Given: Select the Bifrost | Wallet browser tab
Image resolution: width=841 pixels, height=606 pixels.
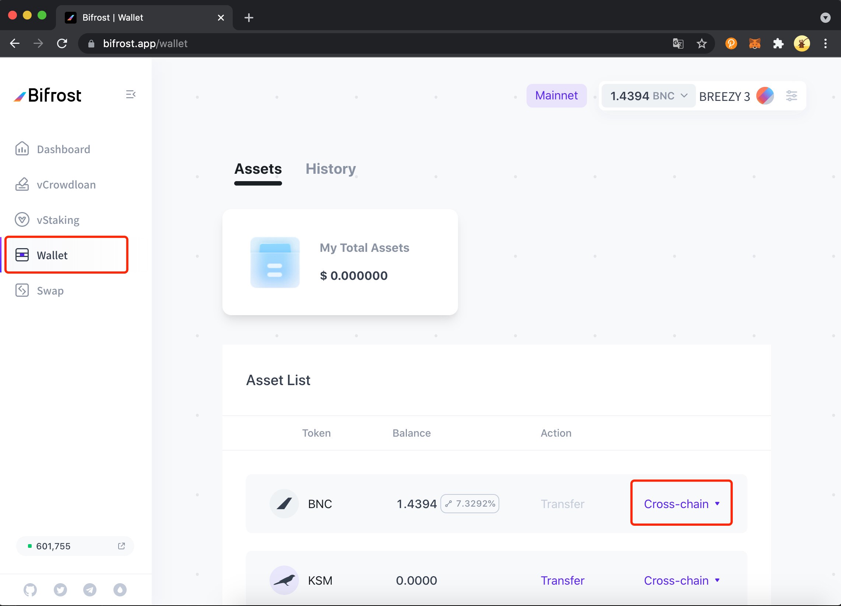Looking at the screenshot, I should [x=144, y=17].
